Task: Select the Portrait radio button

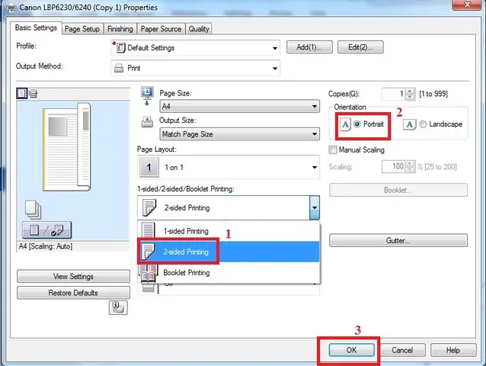Action: (357, 124)
